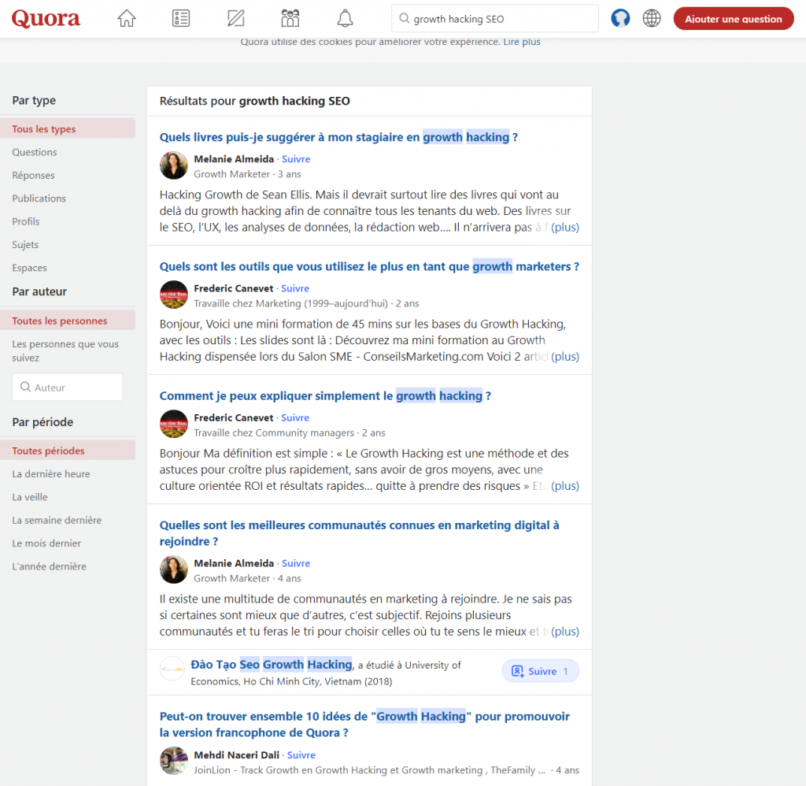Click Ajouter une question button
The height and width of the screenshot is (786, 806).
734,19
